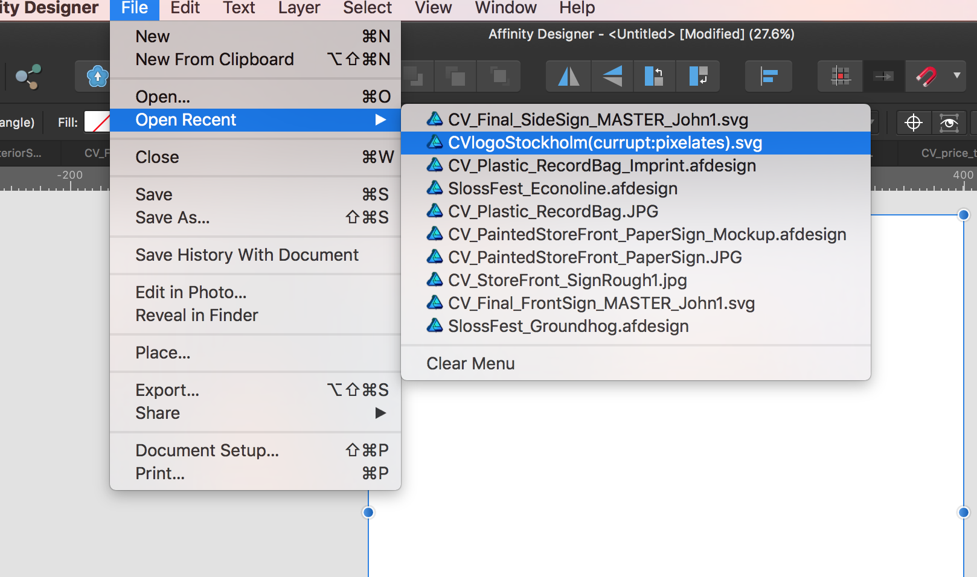Image resolution: width=977 pixels, height=577 pixels.
Task: Toggle the red magnet Snapping icon
Action: click(x=926, y=76)
